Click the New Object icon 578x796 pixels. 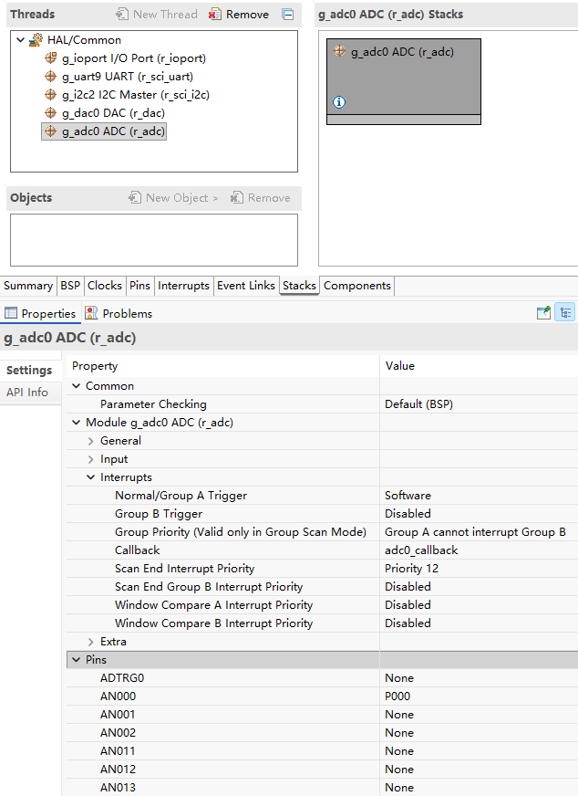[134, 197]
